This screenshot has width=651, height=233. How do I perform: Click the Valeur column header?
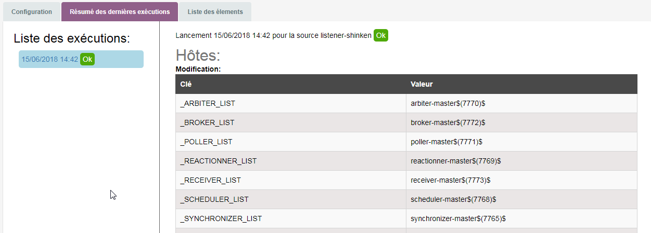click(x=422, y=84)
